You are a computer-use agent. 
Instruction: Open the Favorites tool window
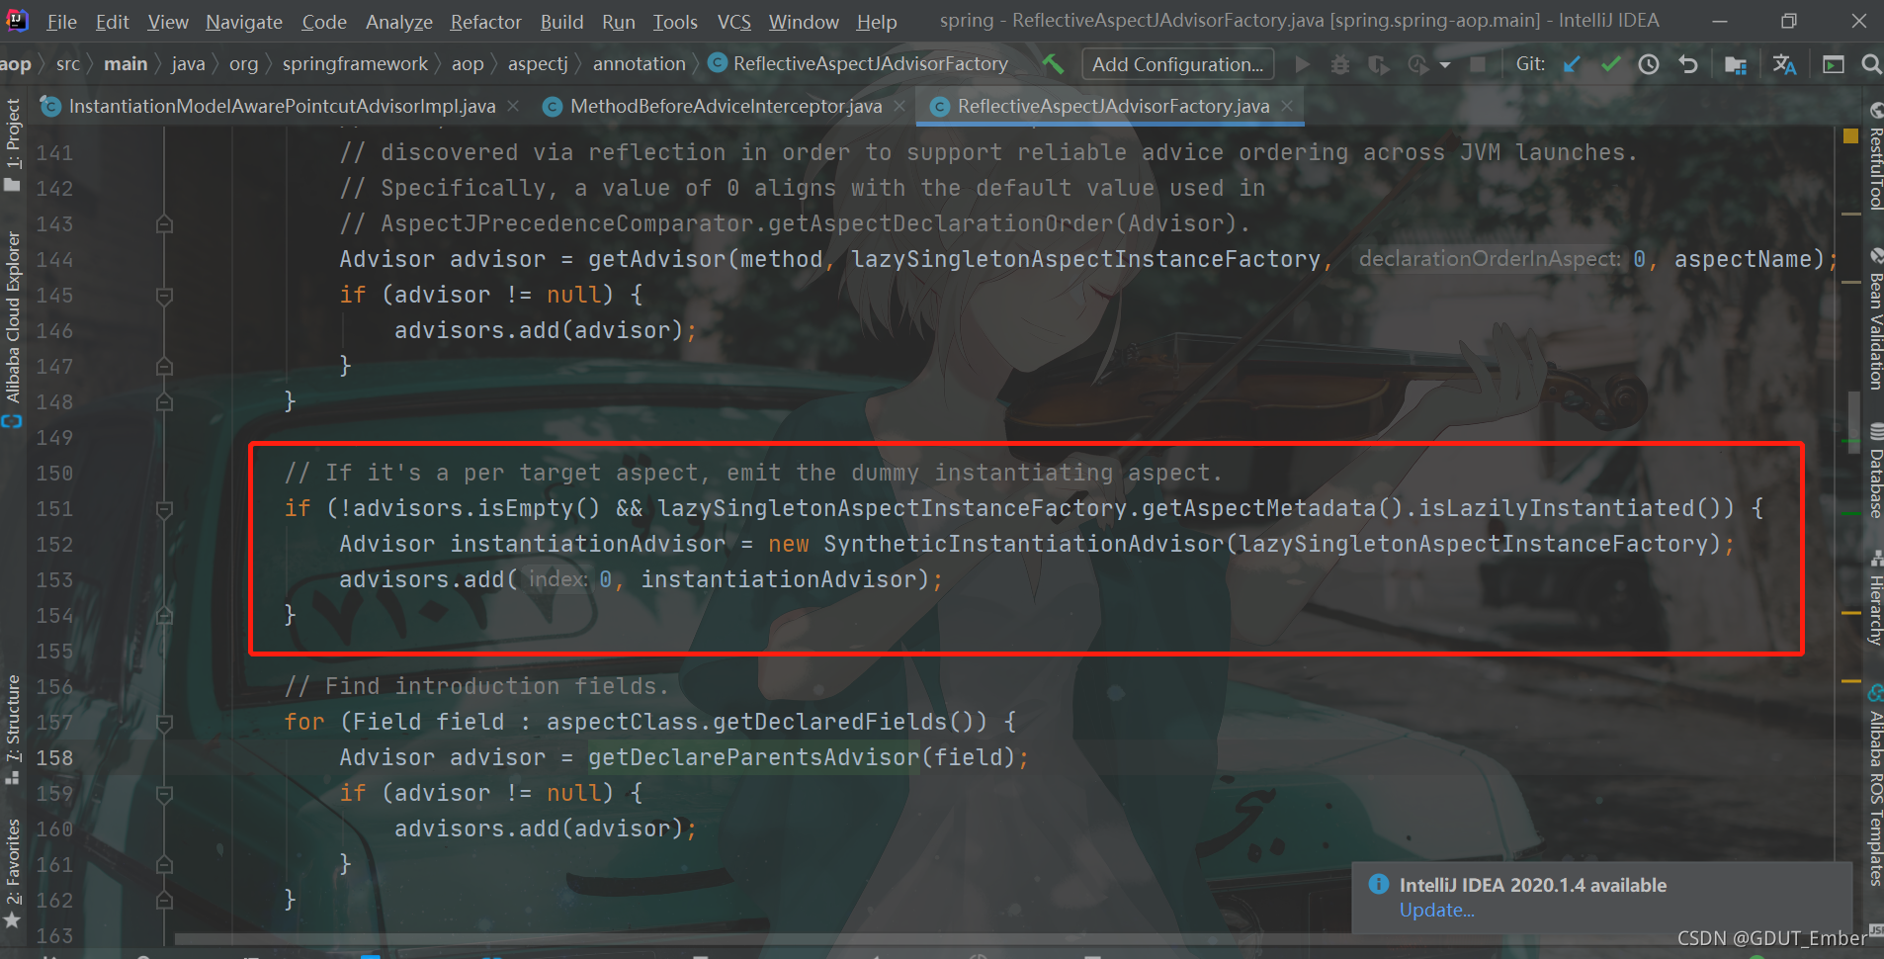point(12,872)
